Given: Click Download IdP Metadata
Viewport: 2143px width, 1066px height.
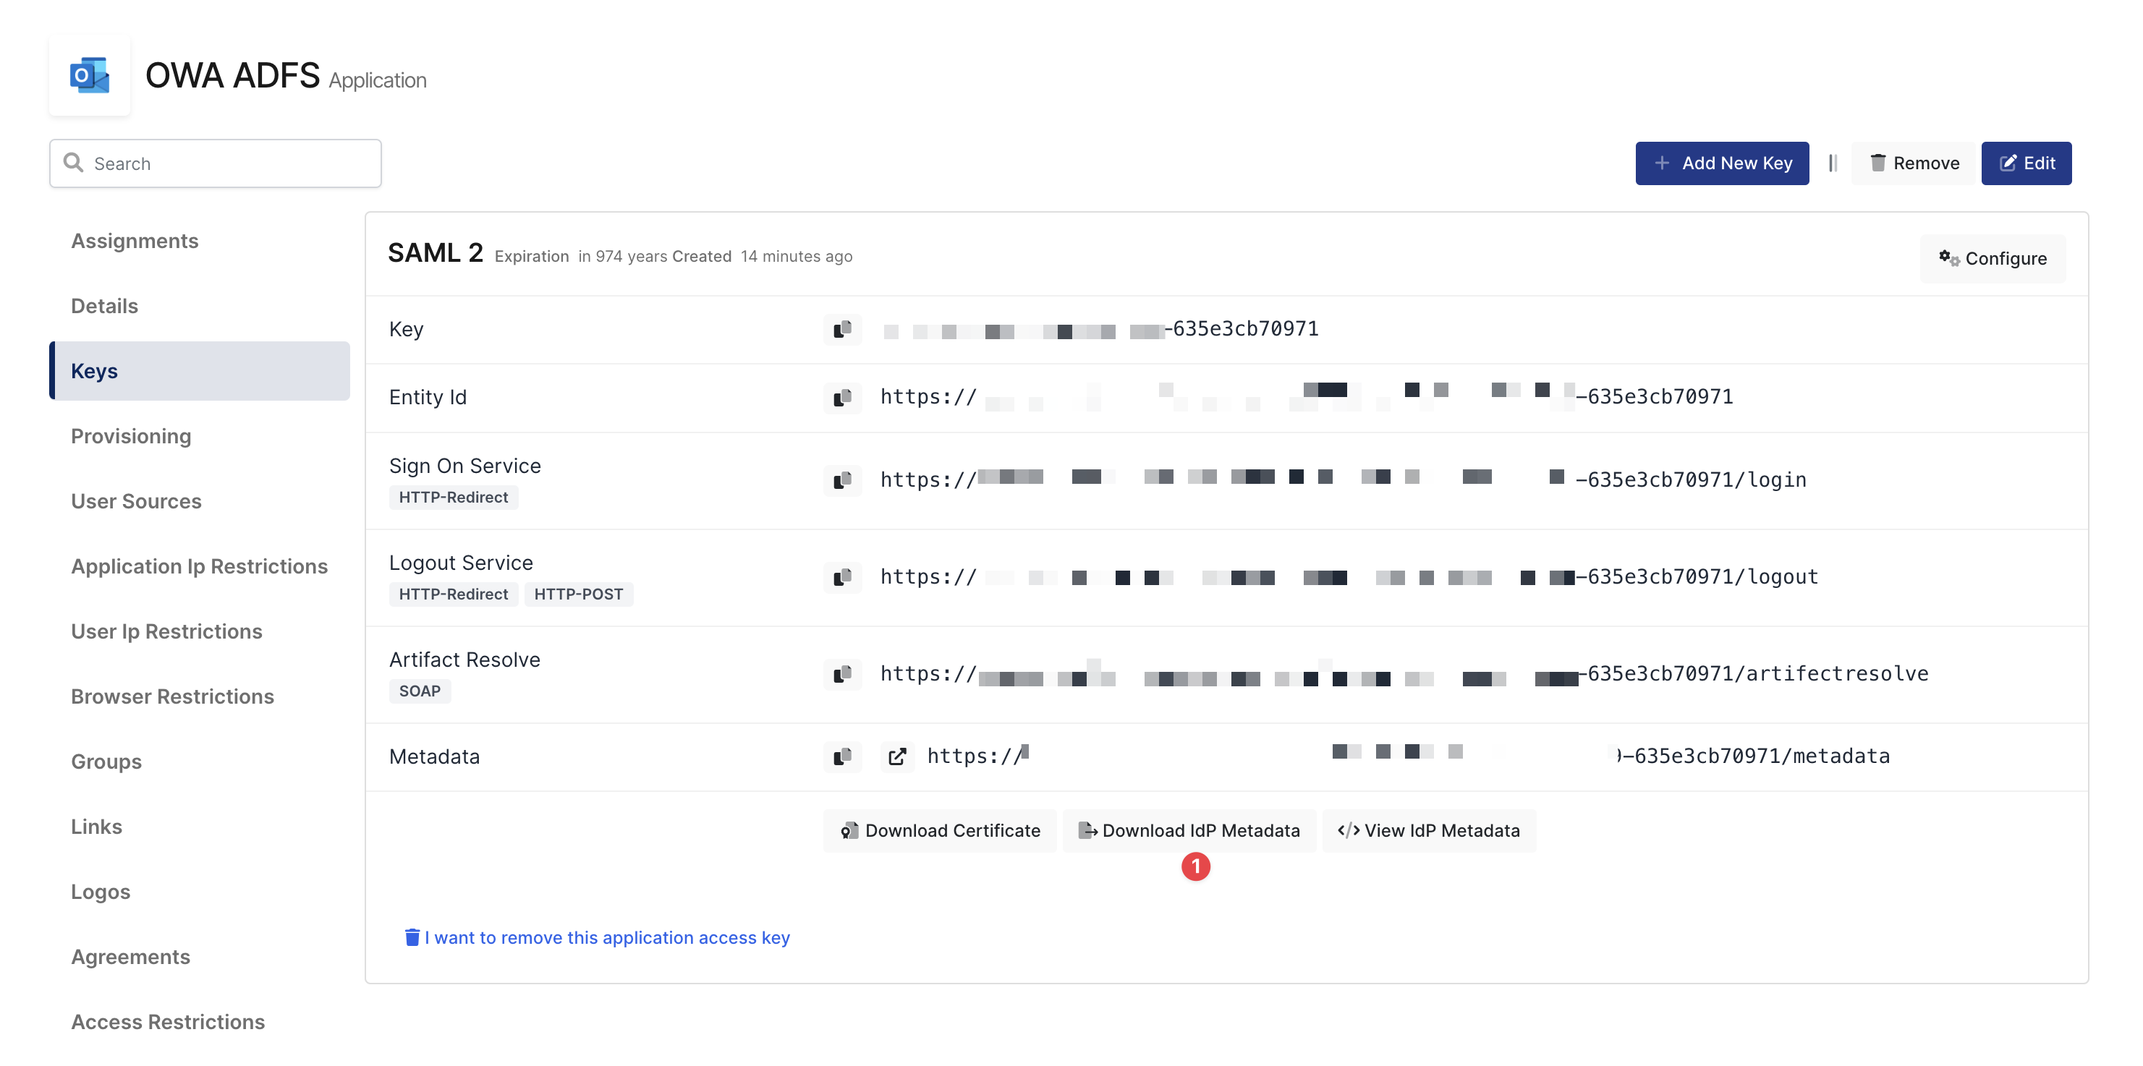Looking at the screenshot, I should [x=1189, y=831].
